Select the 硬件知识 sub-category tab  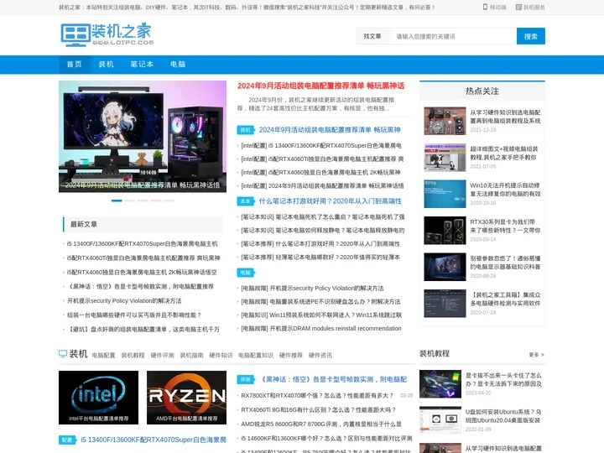coord(221,355)
